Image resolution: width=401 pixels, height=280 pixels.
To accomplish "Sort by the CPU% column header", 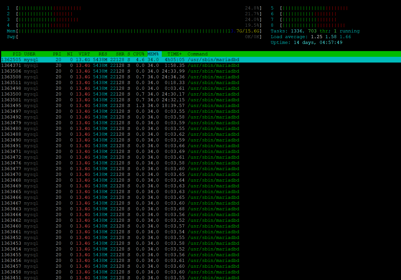I will [139, 54].
